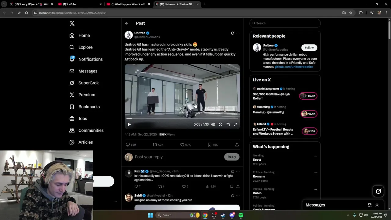Expand the Messages drawer
This screenshot has width=391, height=220.
[377, 205]
